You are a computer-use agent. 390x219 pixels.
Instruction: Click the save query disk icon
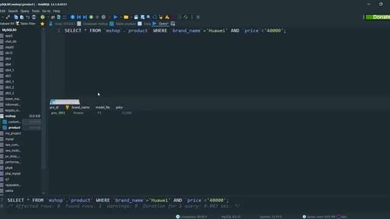click(x=136, y=17)
